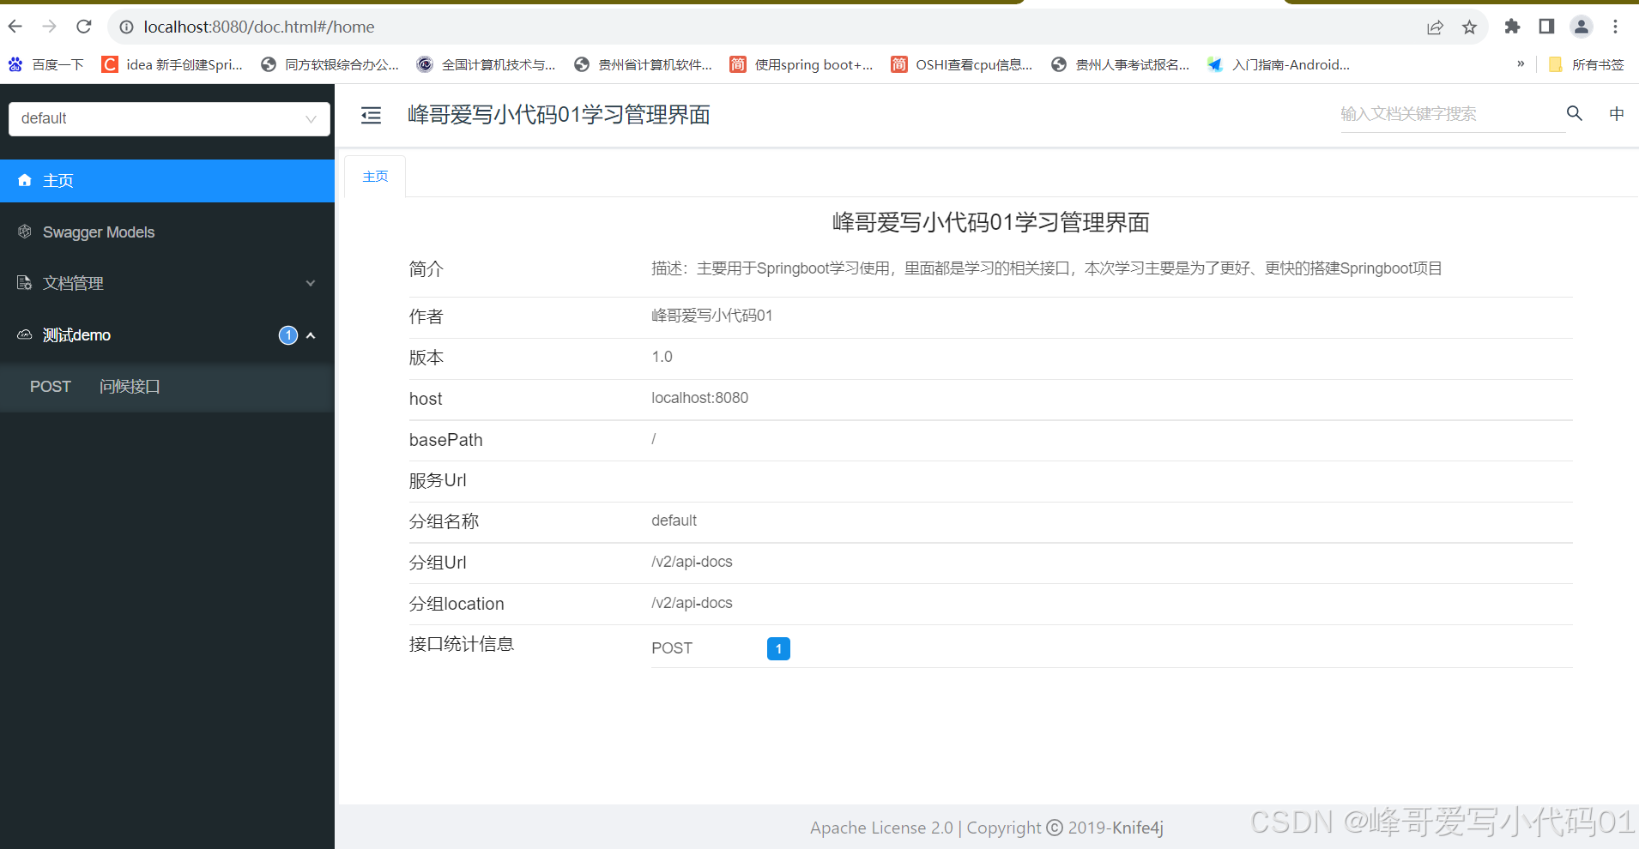Image resolution: width=1639 pixels, height=849 pixels.
Task: Select the home icon beside 主页
Action: [23, 180]
